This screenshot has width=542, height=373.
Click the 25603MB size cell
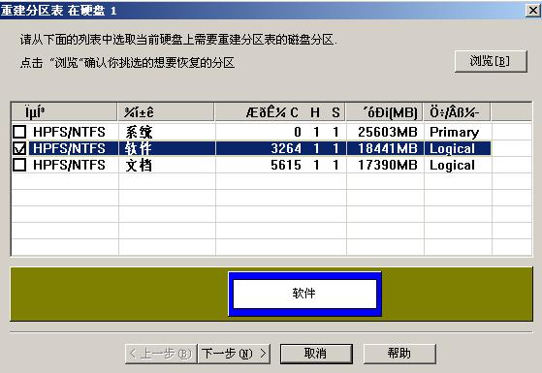388,132
